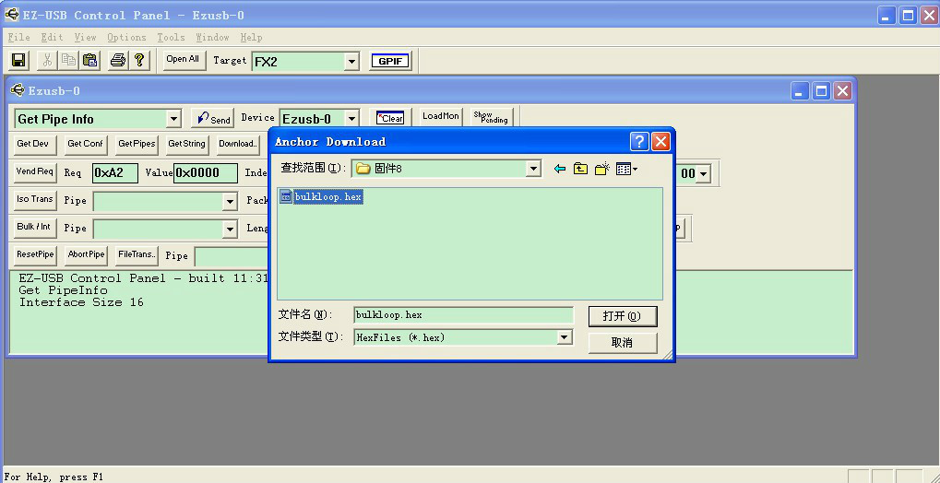Expand the Target FX2 dropdown

click(x=351, y=62)
